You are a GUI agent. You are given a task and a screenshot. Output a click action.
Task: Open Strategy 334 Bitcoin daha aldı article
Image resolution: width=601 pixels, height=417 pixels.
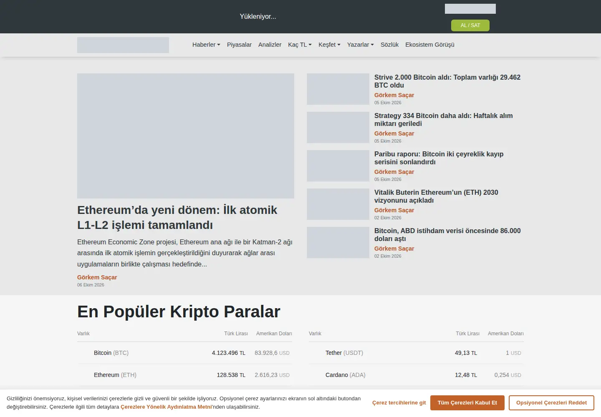pyautogui.click(x=444, y=120)
